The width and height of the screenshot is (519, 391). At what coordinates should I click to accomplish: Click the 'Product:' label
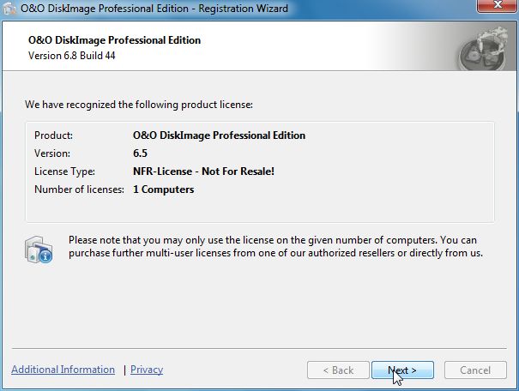coord(54,135)
